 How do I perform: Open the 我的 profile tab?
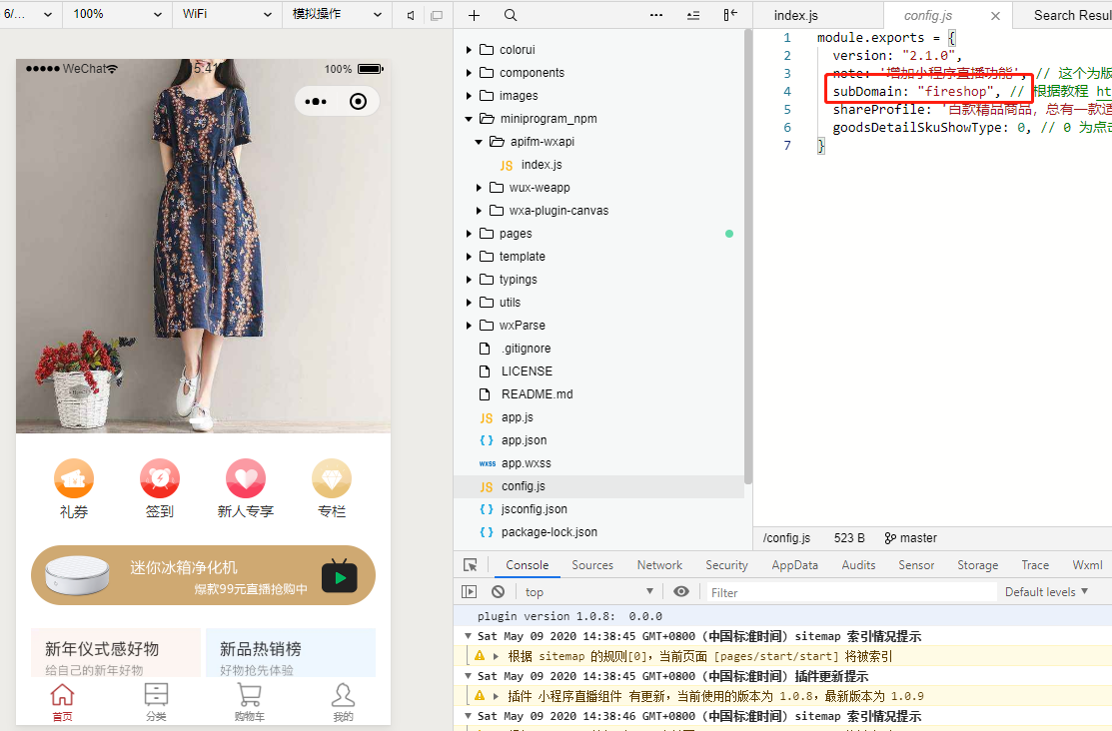[x=344, y=702]
